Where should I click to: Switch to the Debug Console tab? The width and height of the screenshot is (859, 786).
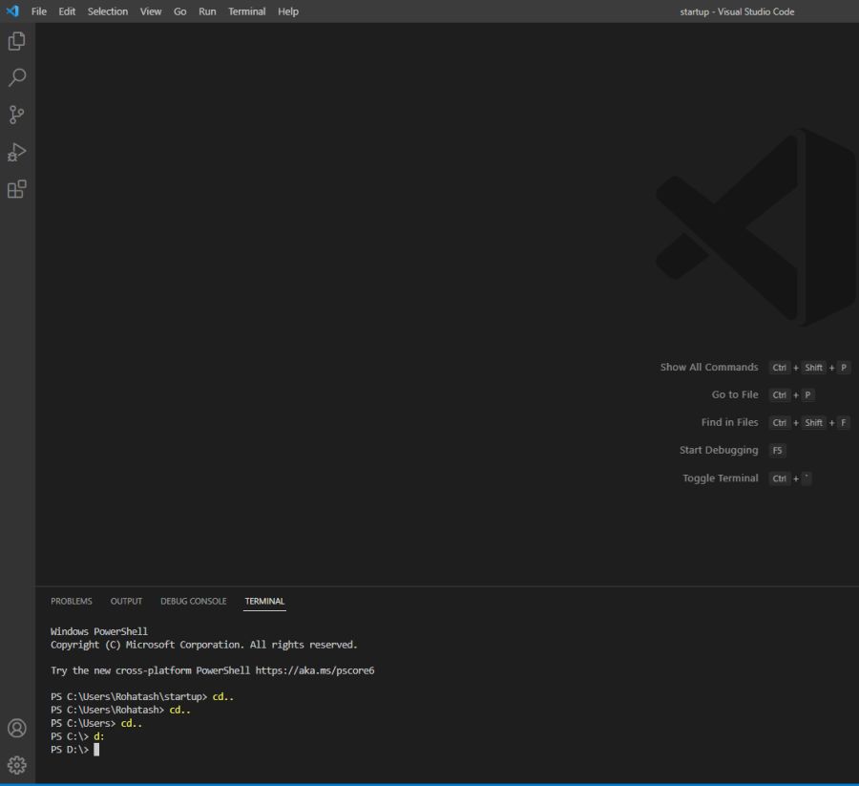(x=194, y=602)
